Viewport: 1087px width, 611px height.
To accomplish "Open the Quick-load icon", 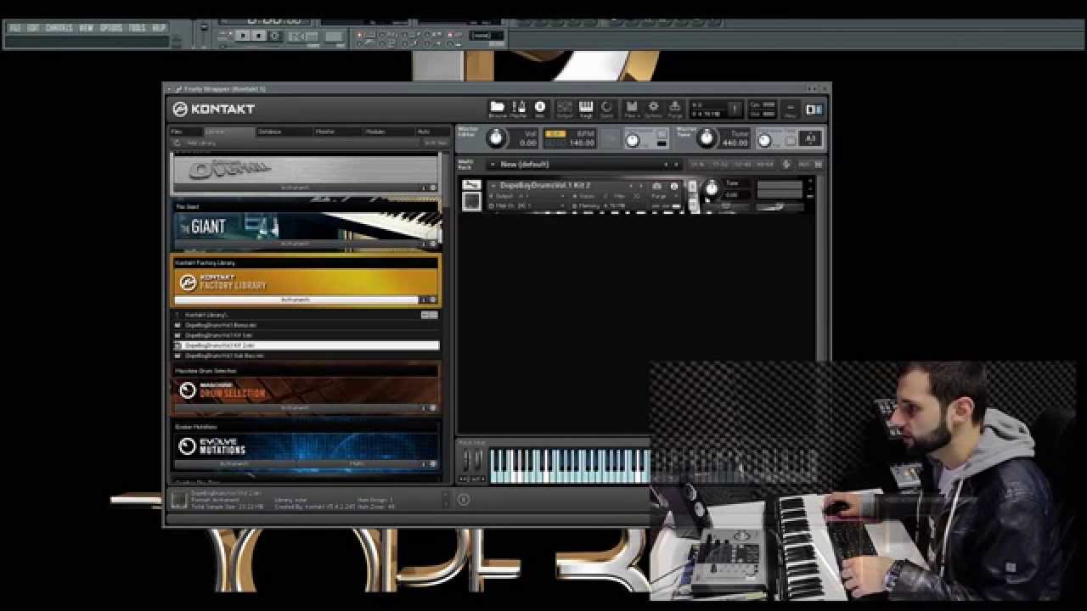I will coord(607,108).
